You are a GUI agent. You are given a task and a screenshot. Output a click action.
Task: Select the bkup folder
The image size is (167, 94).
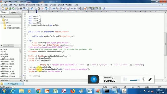[x=9, y=25]
